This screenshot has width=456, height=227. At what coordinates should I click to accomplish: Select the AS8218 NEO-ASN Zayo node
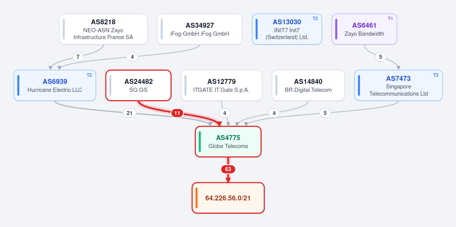pos(103,29)
